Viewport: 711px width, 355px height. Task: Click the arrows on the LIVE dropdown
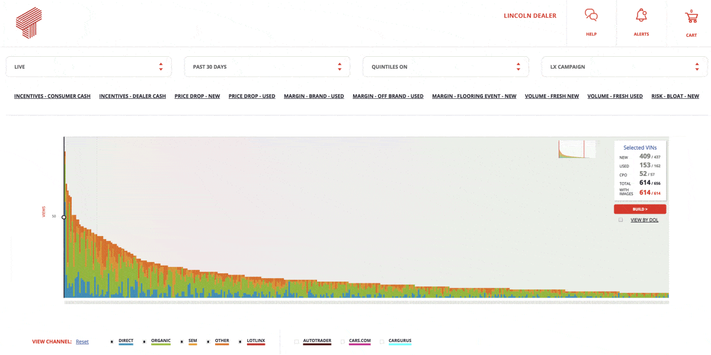coord(161,67)
